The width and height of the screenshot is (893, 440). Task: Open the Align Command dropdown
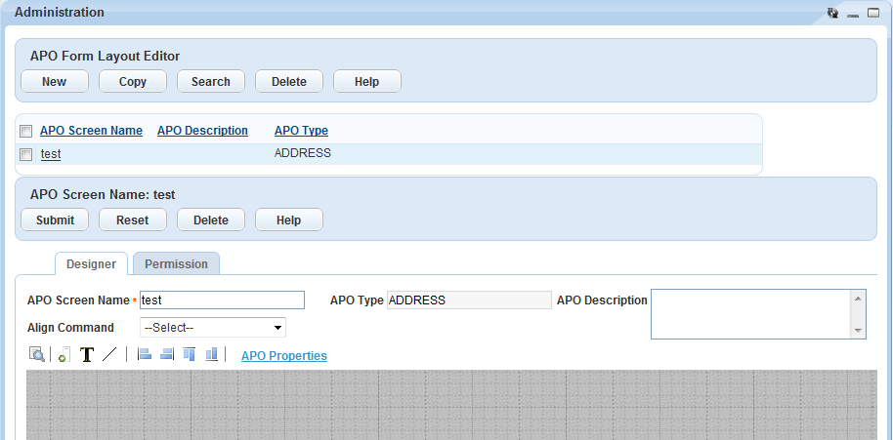coord(213,328)
